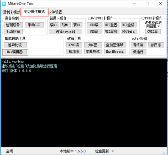Image resolution: width=168 pixels, height=155 pixels.
Task: Click the Hello, cardman! terminal line
Action: 13,61
